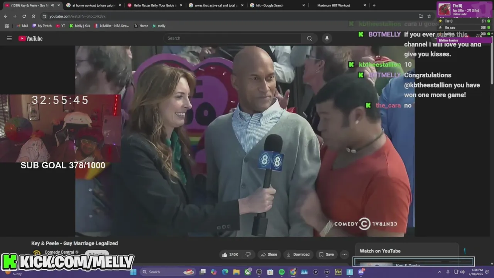
Task: Open the Chrome apps grid icon
Action: tap(7, 26)
